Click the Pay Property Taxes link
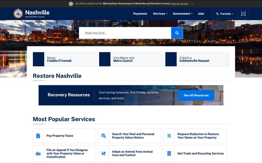This screenshot has height=163, width=262. pyautogui.click(x=60, y=136)
